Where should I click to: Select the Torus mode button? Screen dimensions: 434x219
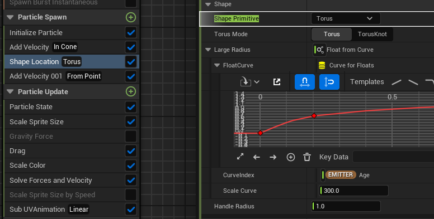tap(332, 34)
